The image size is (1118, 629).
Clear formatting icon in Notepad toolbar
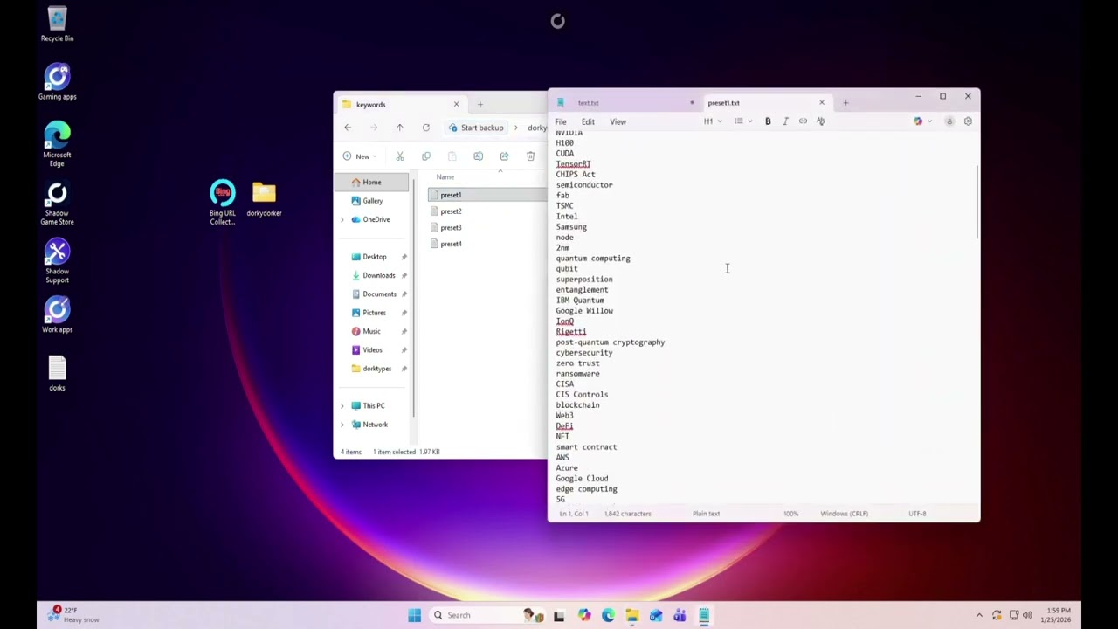pyautogui.click(x=820, y=121)
